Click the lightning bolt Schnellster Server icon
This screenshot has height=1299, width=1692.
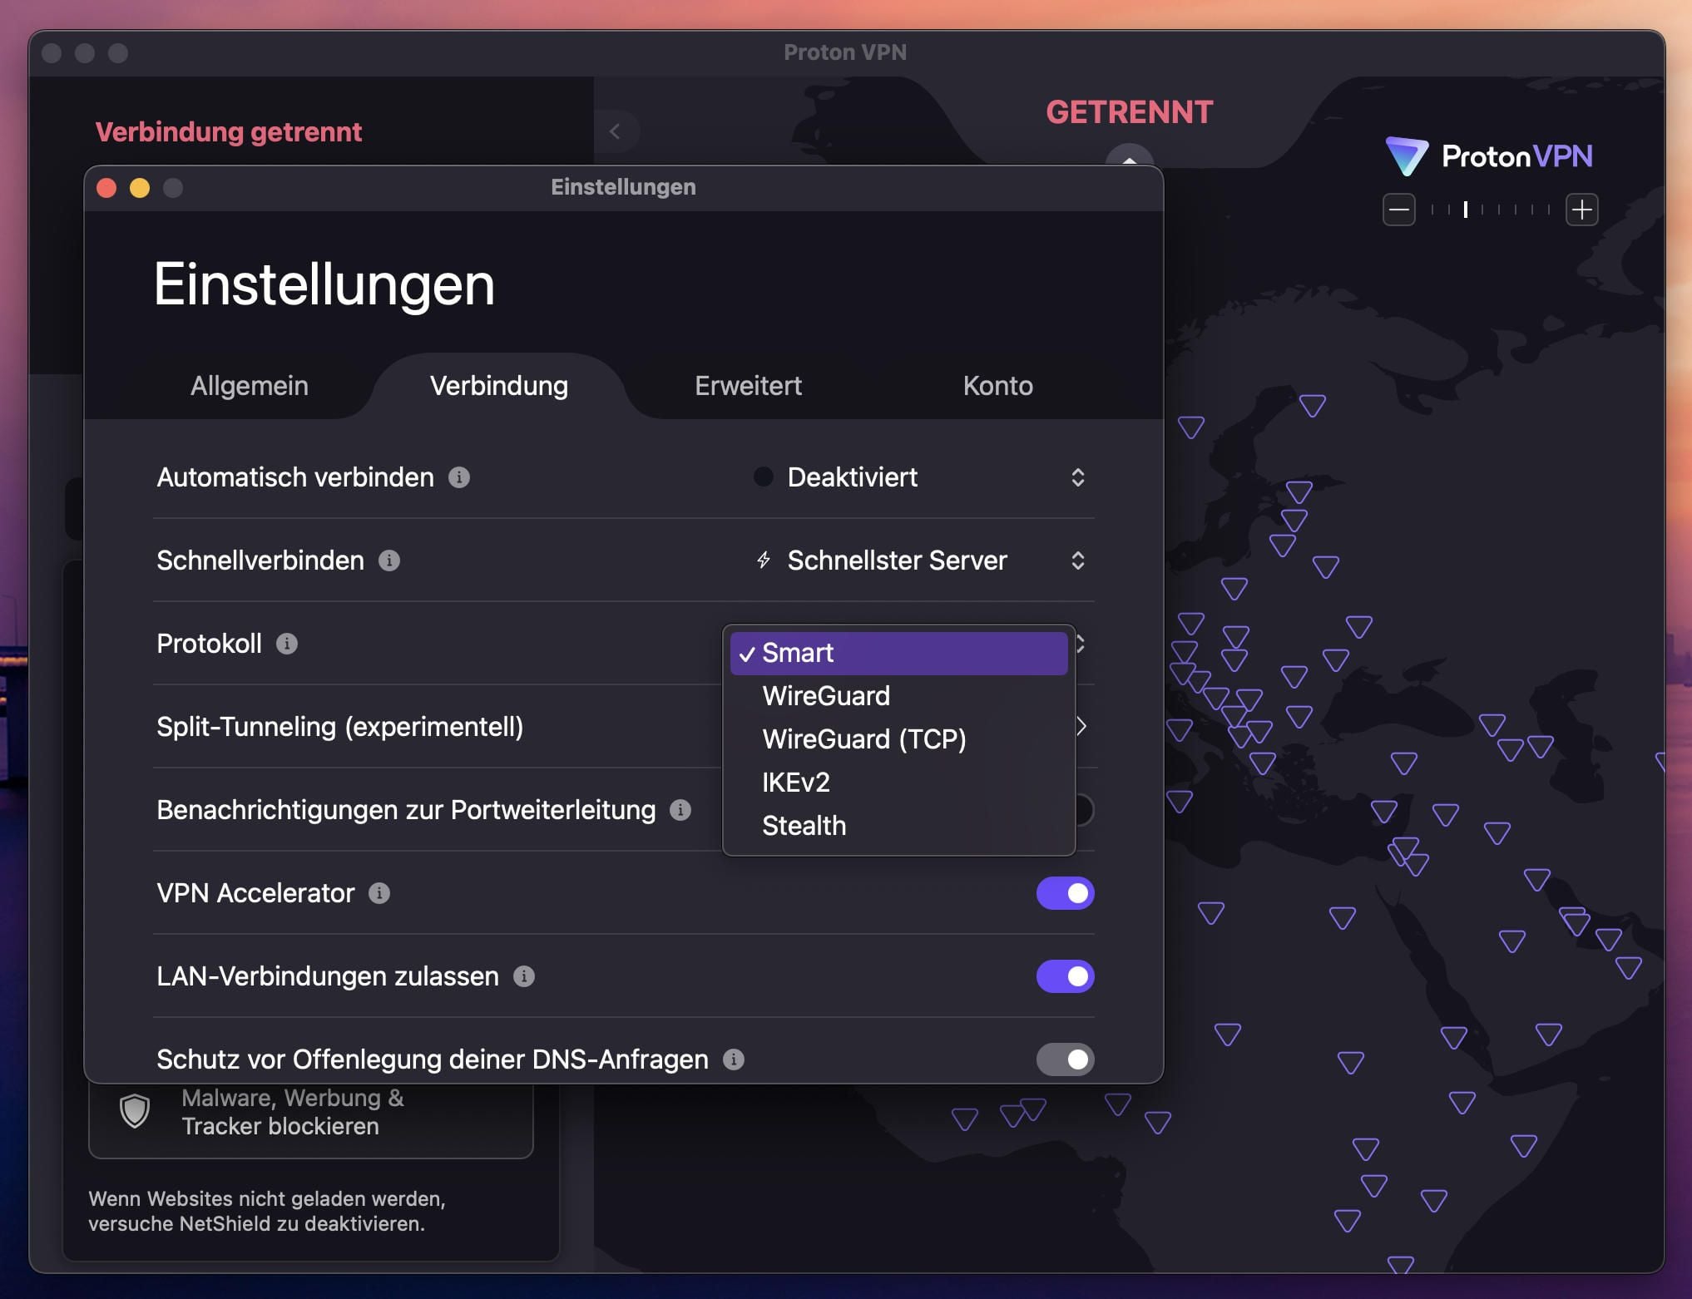point(764,561)
